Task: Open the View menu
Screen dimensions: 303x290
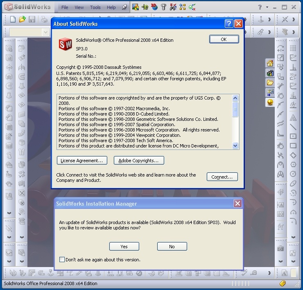Action: click(x=79, y=7)
